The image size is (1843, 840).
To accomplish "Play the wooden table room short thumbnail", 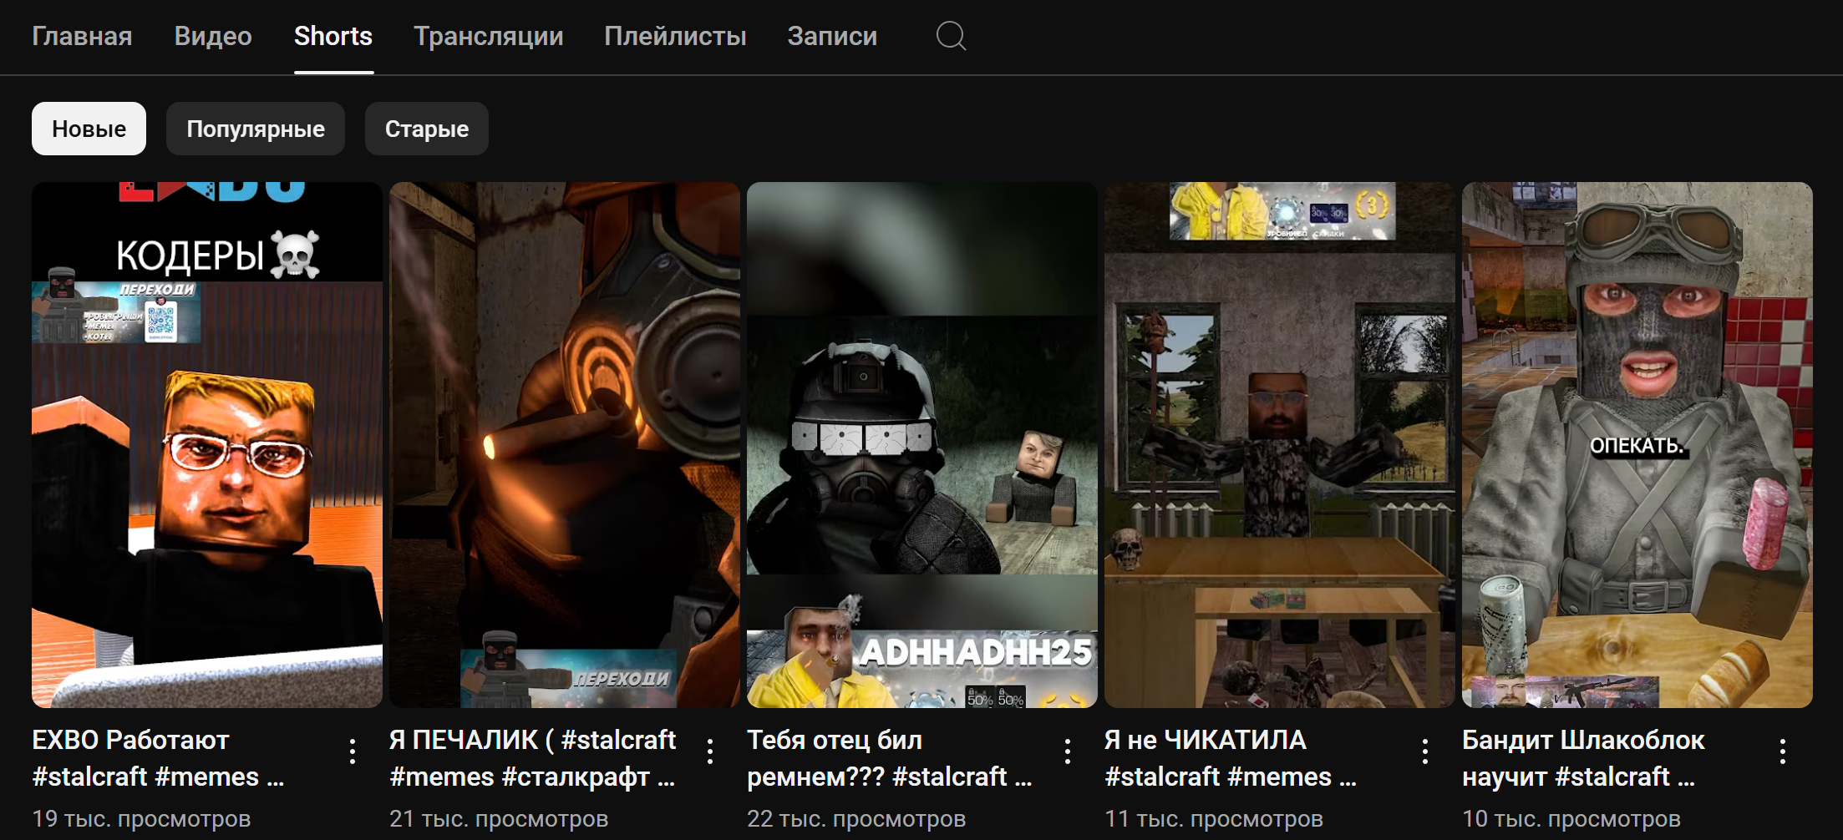I will tap(1280, 445).
